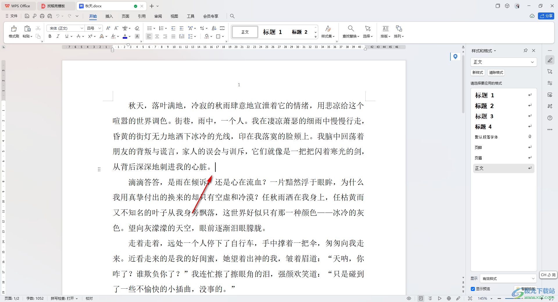
Task: Set center paragraph alignment
Action: coord(157,36)
